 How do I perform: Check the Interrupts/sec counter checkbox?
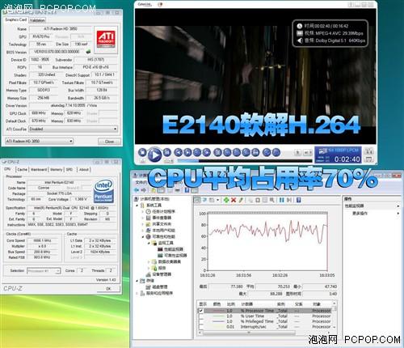click(201, 327)
